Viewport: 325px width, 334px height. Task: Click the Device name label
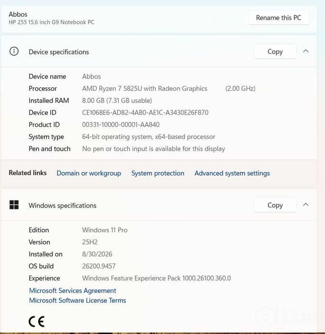[x=47, y=76]
